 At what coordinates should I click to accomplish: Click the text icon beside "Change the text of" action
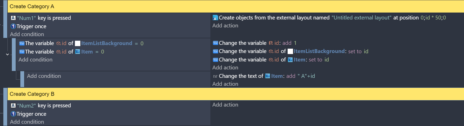pos(215,76)
